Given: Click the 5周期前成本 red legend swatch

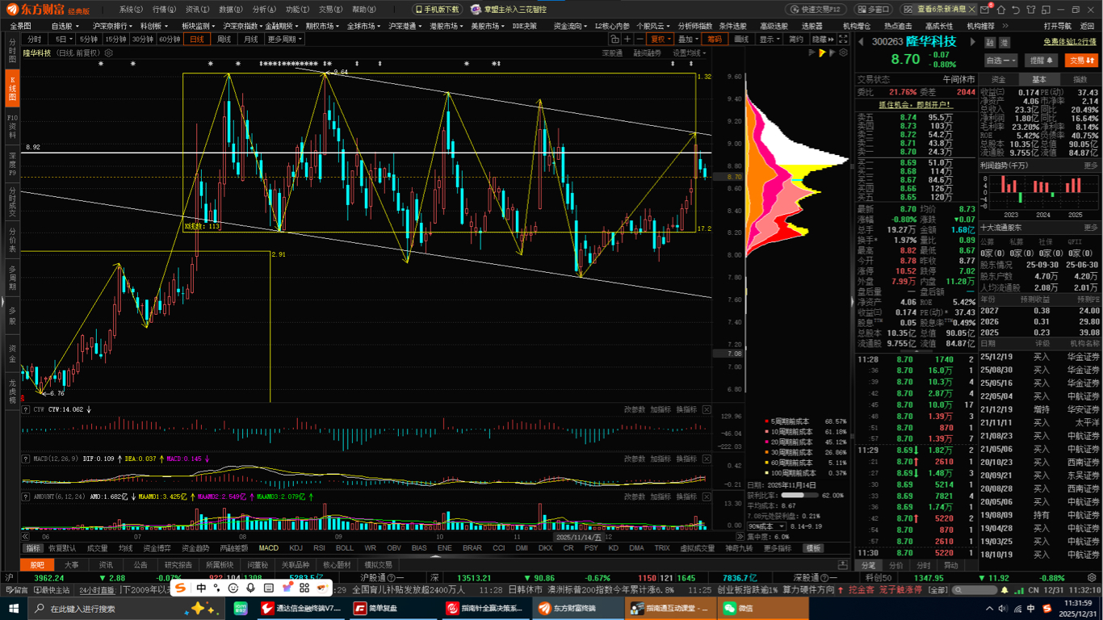Looking at the screenshot, I should (766, 421).
